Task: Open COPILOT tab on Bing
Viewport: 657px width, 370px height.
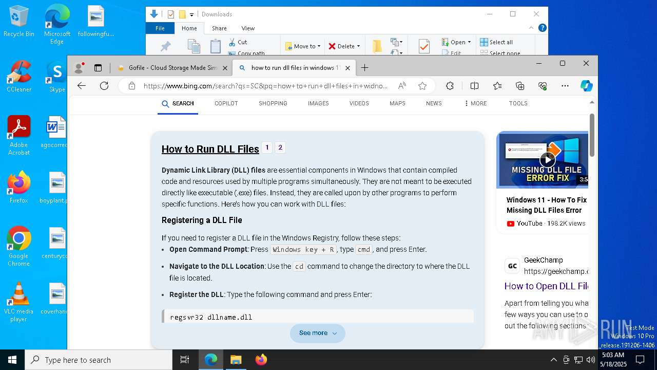Action: 226,103
